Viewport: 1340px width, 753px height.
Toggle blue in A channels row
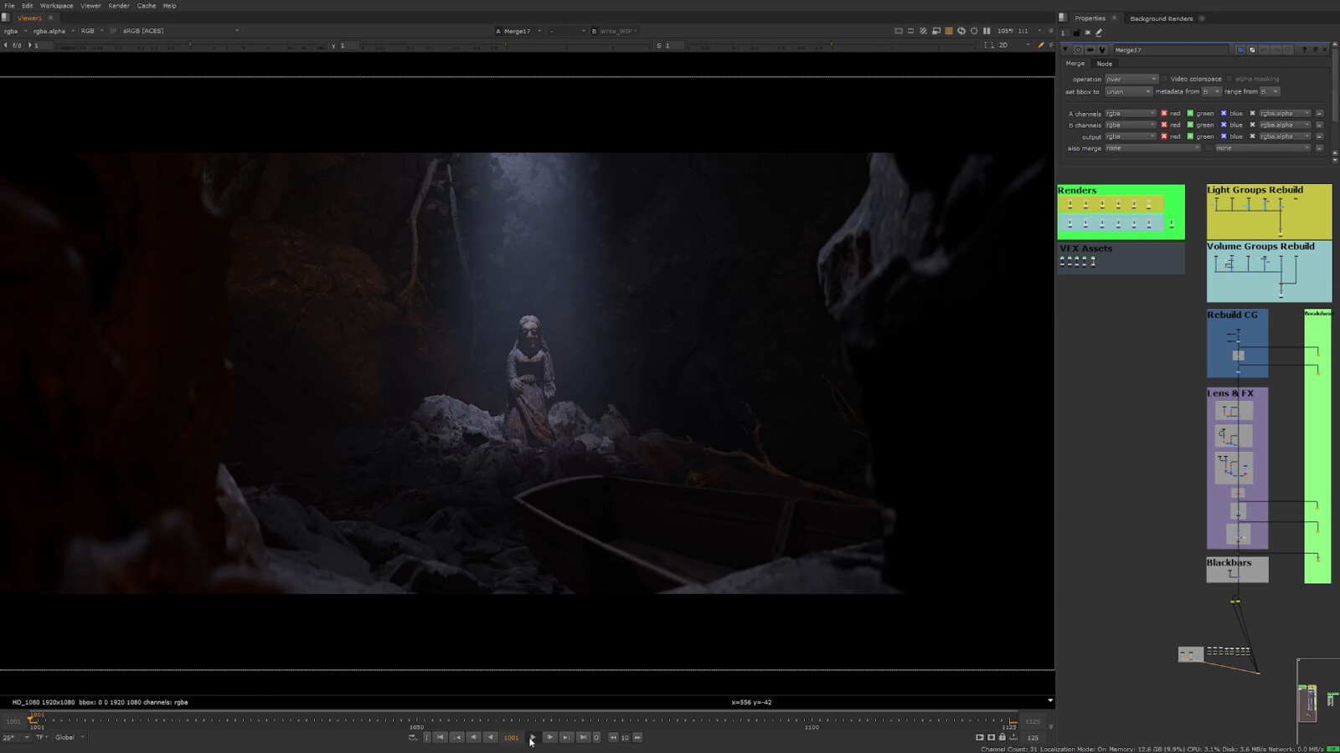[1224, 114]
